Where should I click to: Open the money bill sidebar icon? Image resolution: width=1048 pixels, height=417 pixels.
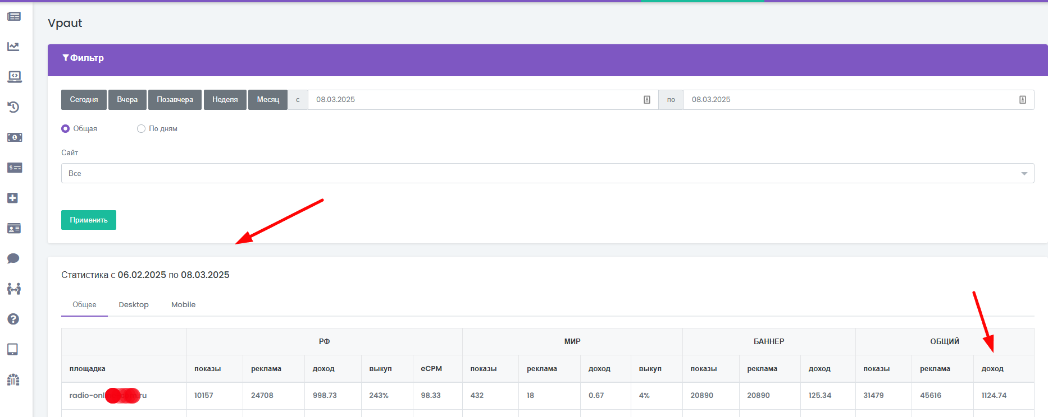click(x=14, y=137)
